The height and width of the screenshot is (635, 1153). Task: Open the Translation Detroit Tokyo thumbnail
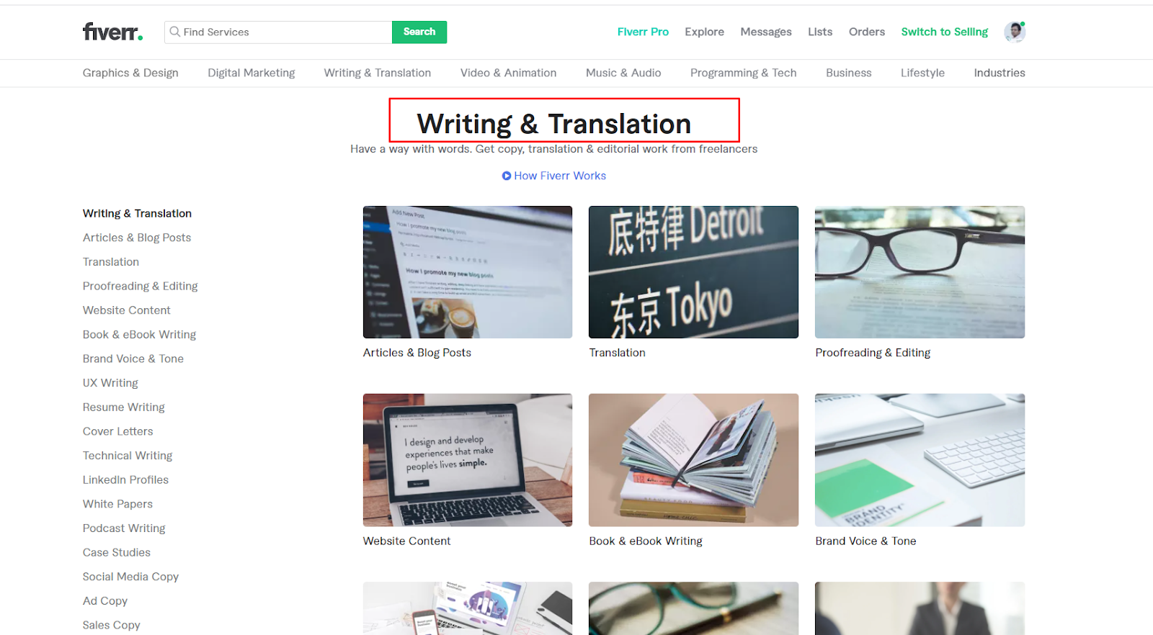[x=693, y=272]
